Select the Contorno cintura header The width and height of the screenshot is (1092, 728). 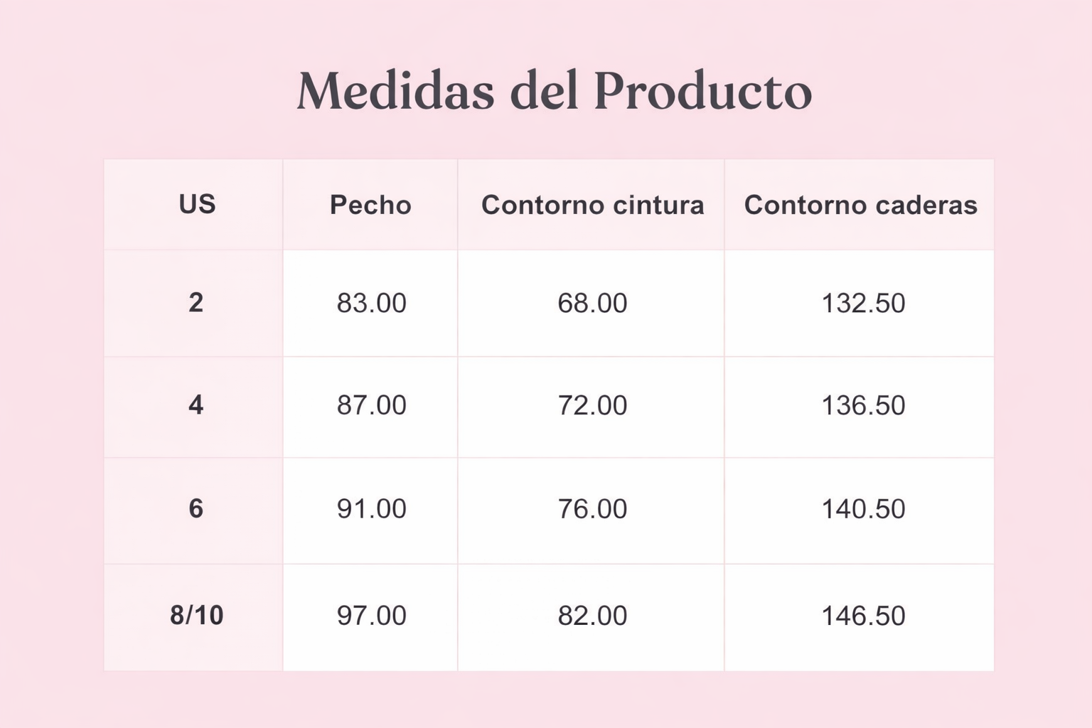(592, 205)
